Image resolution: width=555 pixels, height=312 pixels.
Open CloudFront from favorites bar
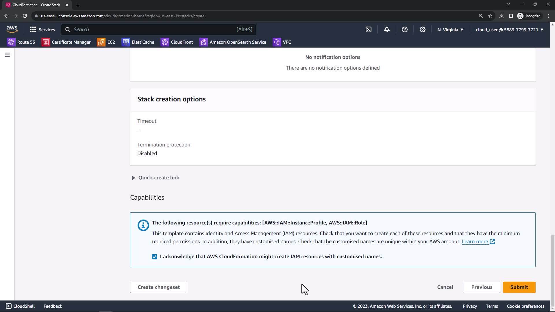coord(177,42)
